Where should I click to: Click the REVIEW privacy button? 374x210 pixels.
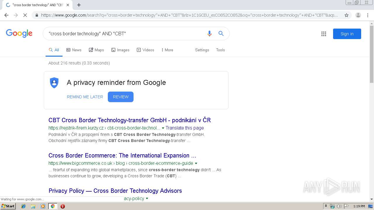pyautogui.click(x=121, y=97)
